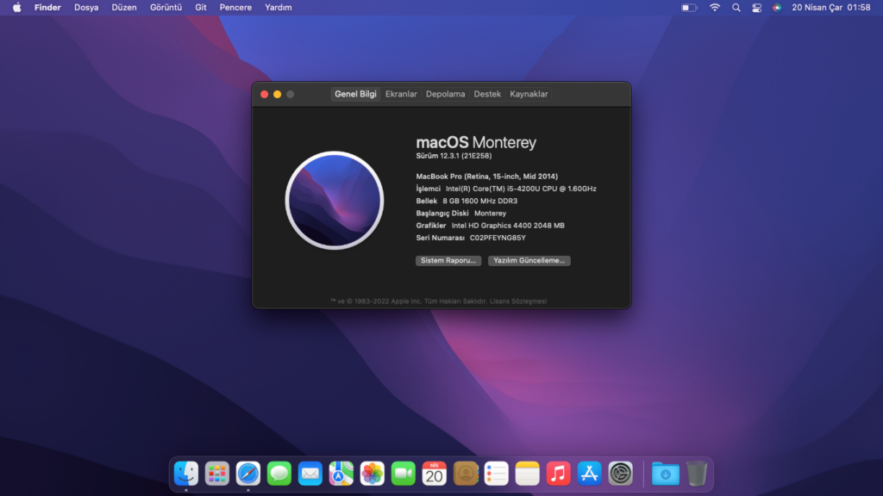Open Spotlight search icon

[x=736, y=8]
